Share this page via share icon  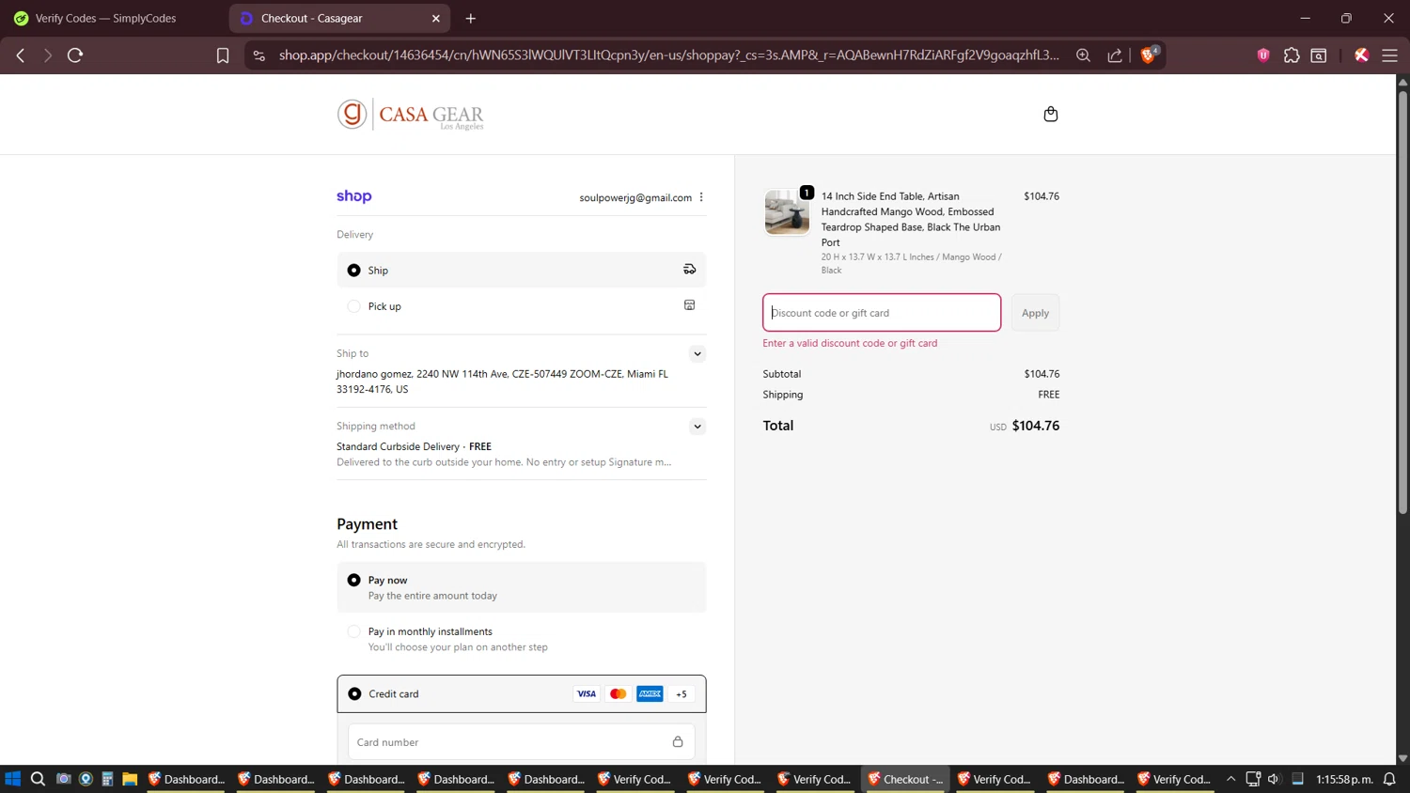[x=1115, y=55]
